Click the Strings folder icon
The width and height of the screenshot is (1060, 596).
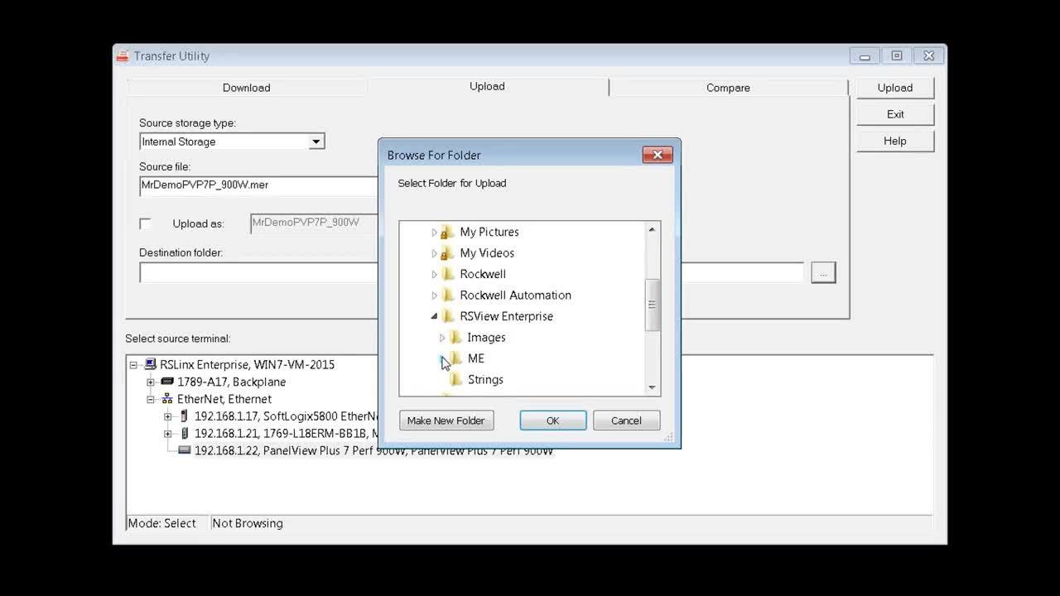click(x=455, y=380)
